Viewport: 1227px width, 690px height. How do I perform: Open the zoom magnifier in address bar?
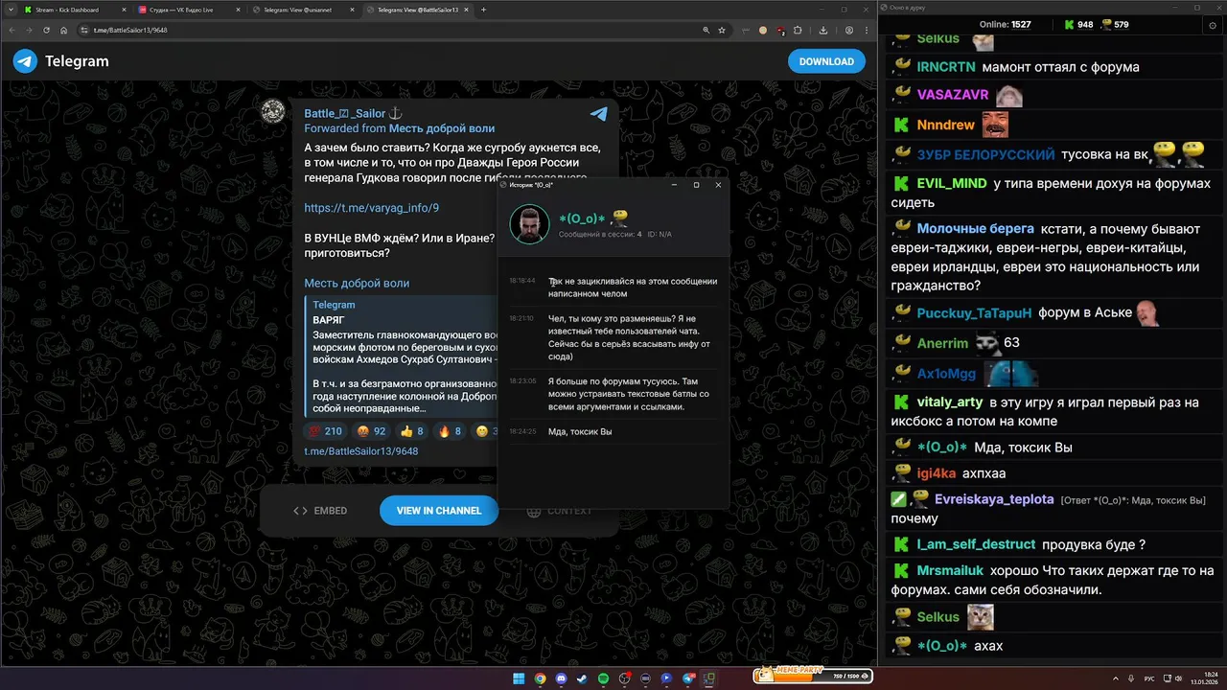click(706, 30)
